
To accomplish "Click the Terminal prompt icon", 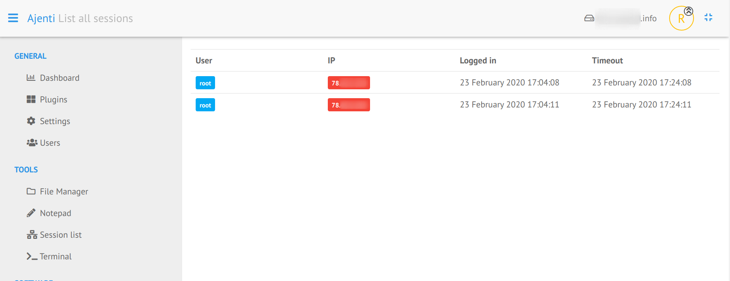I will point(32,256).
